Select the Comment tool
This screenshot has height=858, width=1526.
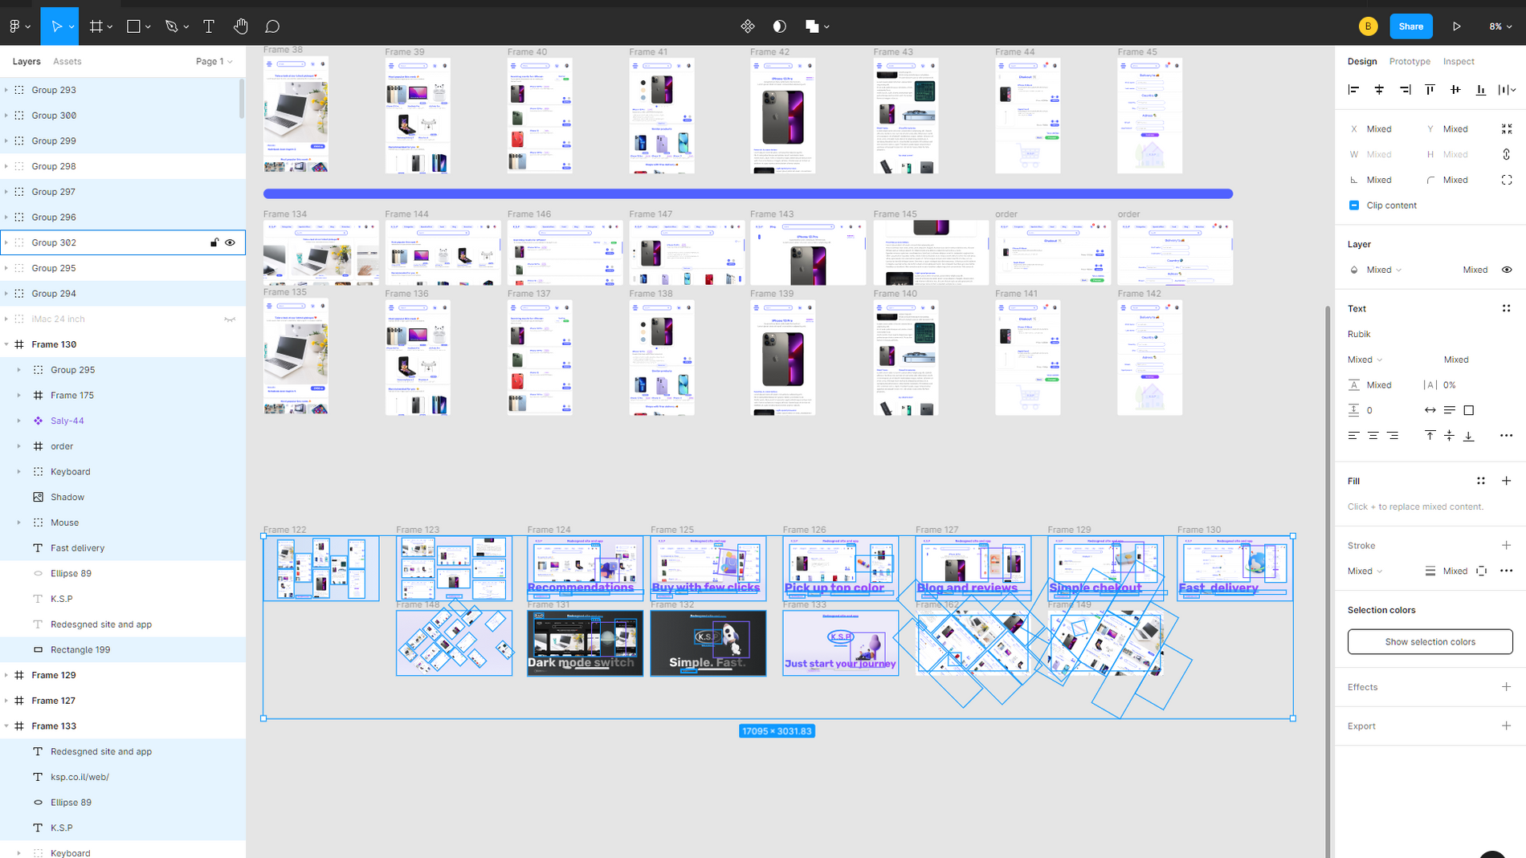(272, 26)
